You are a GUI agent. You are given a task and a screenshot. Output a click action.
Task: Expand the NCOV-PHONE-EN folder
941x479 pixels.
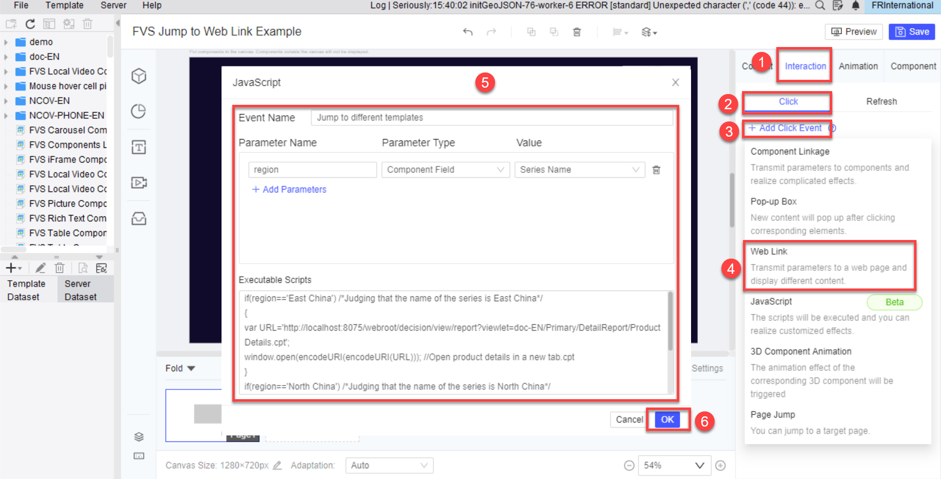(6, 116)
